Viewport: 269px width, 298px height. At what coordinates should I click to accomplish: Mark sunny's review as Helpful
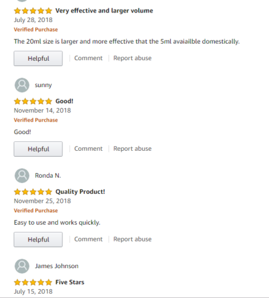point(38,149)
